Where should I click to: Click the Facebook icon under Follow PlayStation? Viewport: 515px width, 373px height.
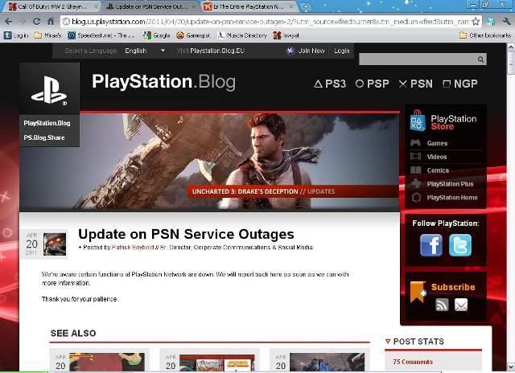coord(431,245)
